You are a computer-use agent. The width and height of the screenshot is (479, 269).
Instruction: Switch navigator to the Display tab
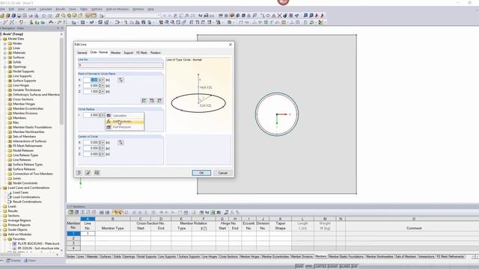click(14, 261)
